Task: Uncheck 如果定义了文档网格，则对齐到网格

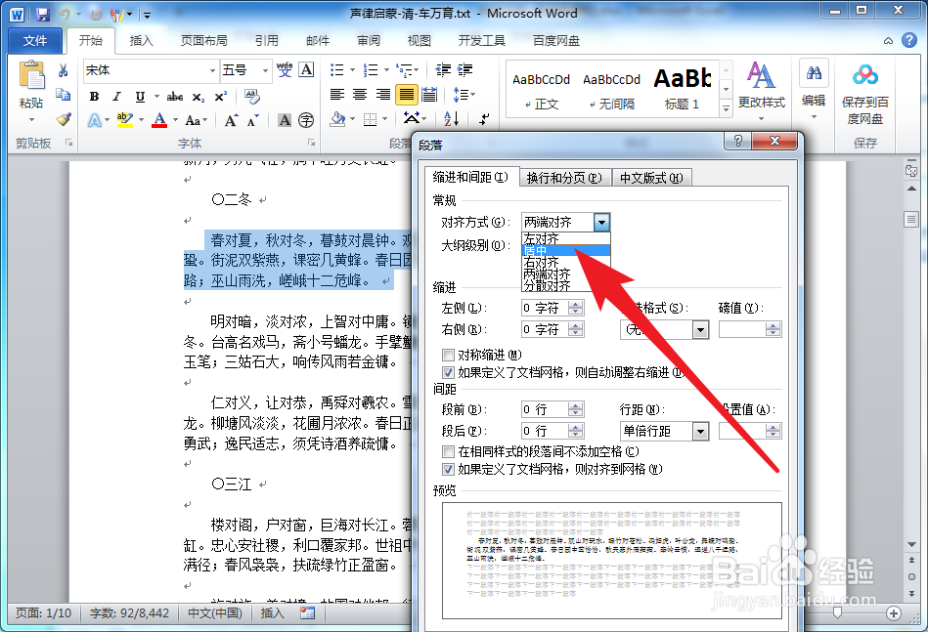Action: (448, 468)
